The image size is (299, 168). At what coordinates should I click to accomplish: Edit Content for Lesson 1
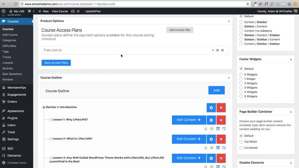click(189, 120)
